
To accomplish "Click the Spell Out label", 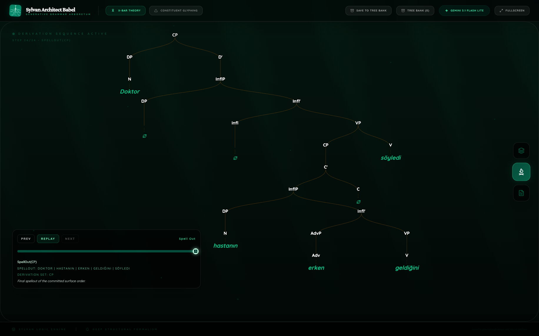I will pyautogui.click(x=187, y=239).
